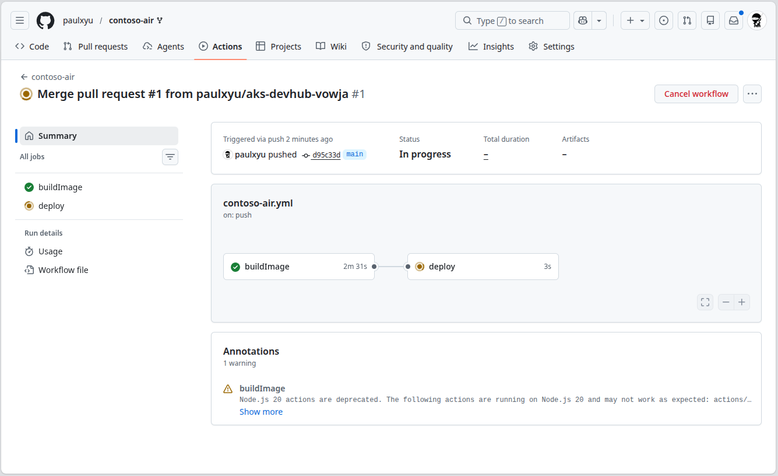Switch to the Code tab
The image size is (778, 476).
pyautogui.click(x=32, y=46)
